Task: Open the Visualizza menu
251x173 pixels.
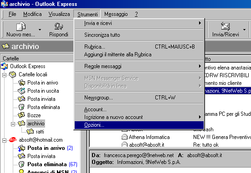Action: pyautogui.click(x=59, y=14)
